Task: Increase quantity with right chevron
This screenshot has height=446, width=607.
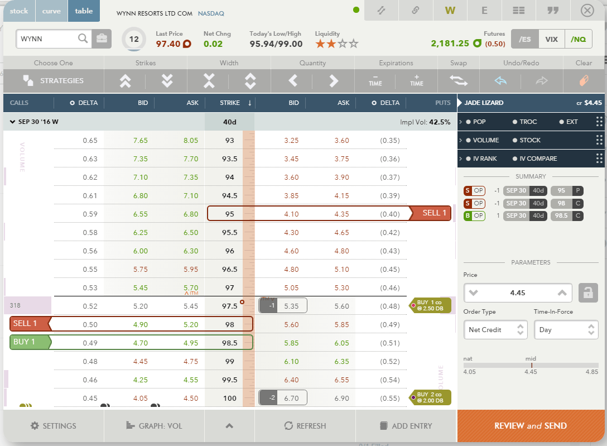Action: pyautogui.click(x=333, y=80)
